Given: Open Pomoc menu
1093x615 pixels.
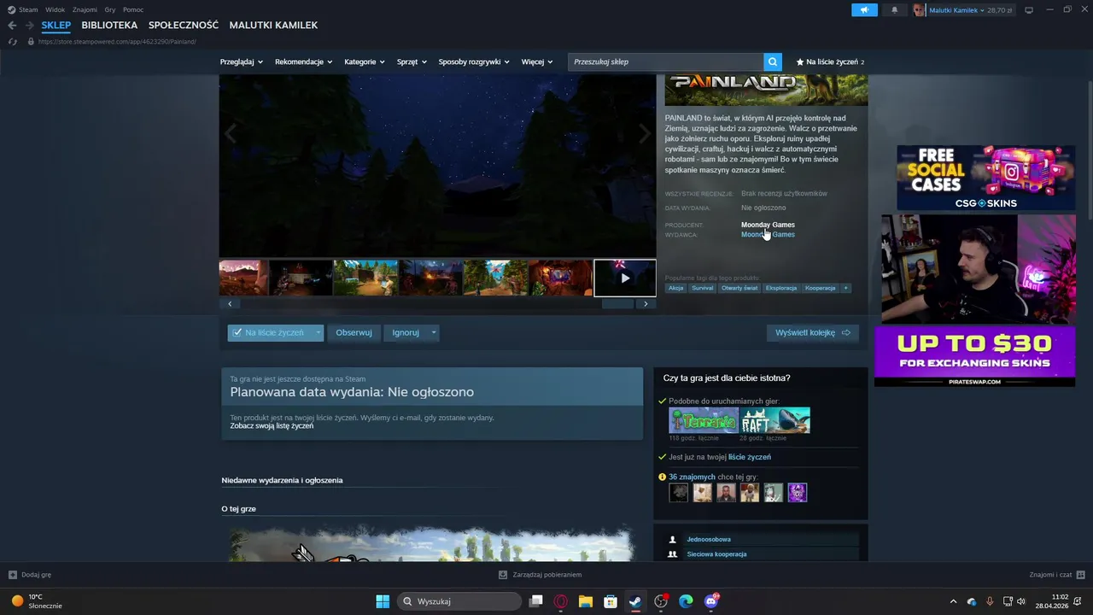Looking at the screenshot, I should [133, 9].
